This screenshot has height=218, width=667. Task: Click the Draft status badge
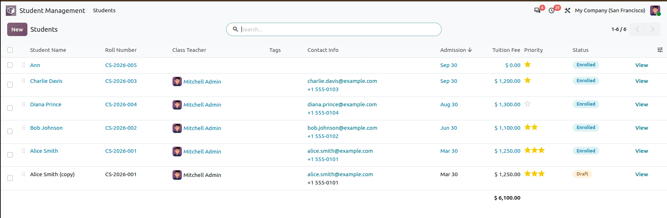(582, 174)
